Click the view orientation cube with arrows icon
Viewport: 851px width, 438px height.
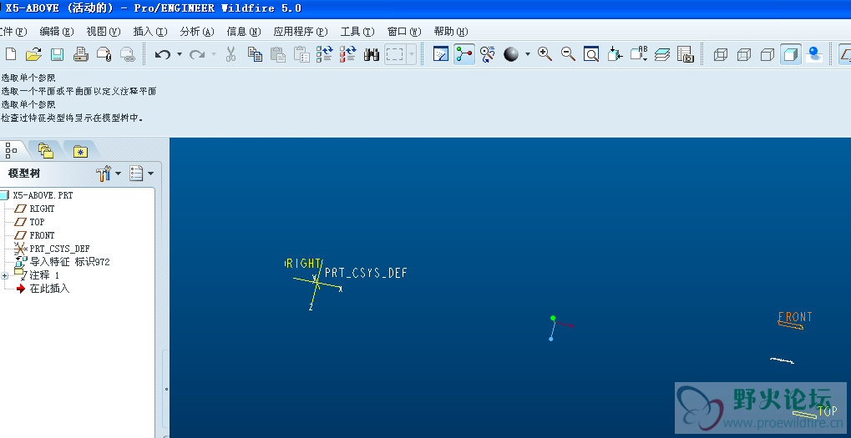click(x=615, y=54)
